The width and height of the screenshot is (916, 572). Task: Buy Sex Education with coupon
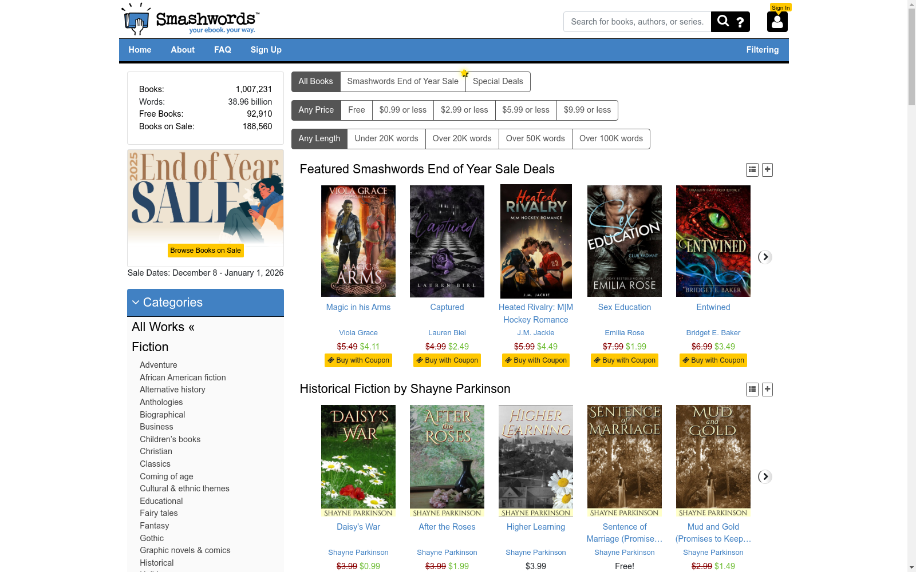tap(625, 360)
